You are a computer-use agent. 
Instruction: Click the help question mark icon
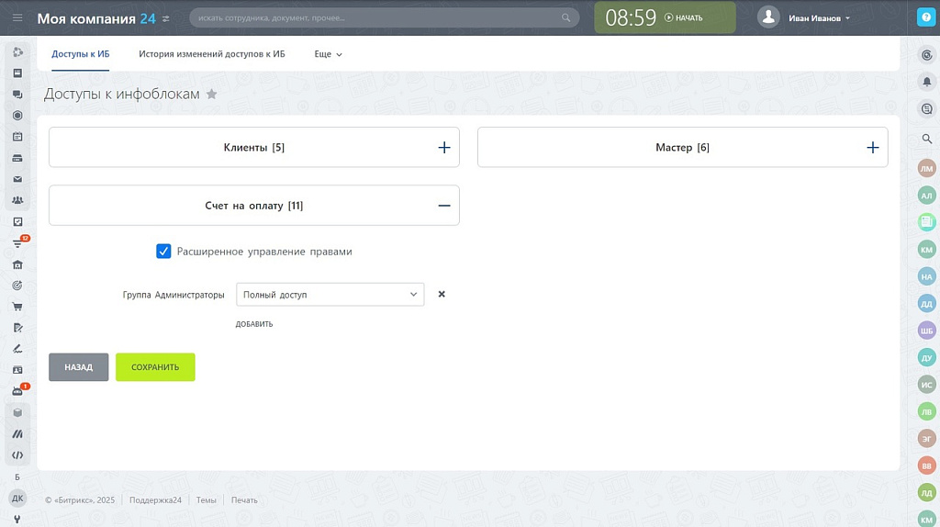pos(925,17)
